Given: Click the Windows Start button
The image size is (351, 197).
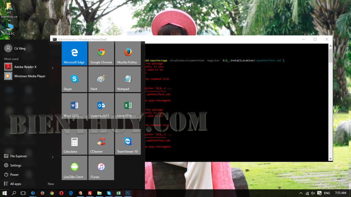Looking at the screenshot, I should pyautogui.click(x=4, y=193).
